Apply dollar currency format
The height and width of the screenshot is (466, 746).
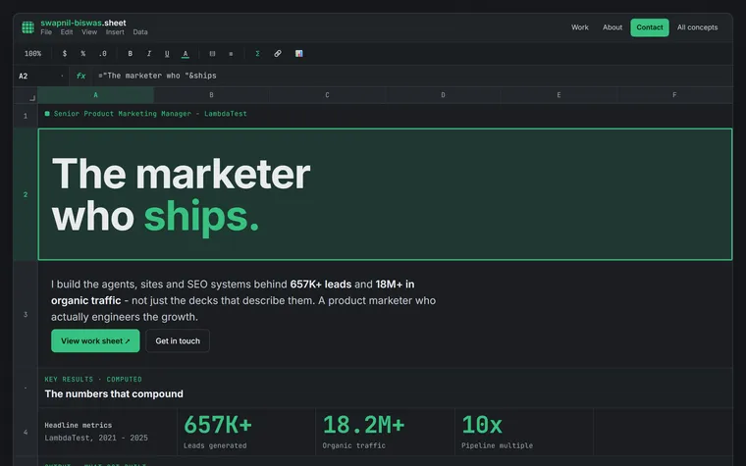click(65, 54)
